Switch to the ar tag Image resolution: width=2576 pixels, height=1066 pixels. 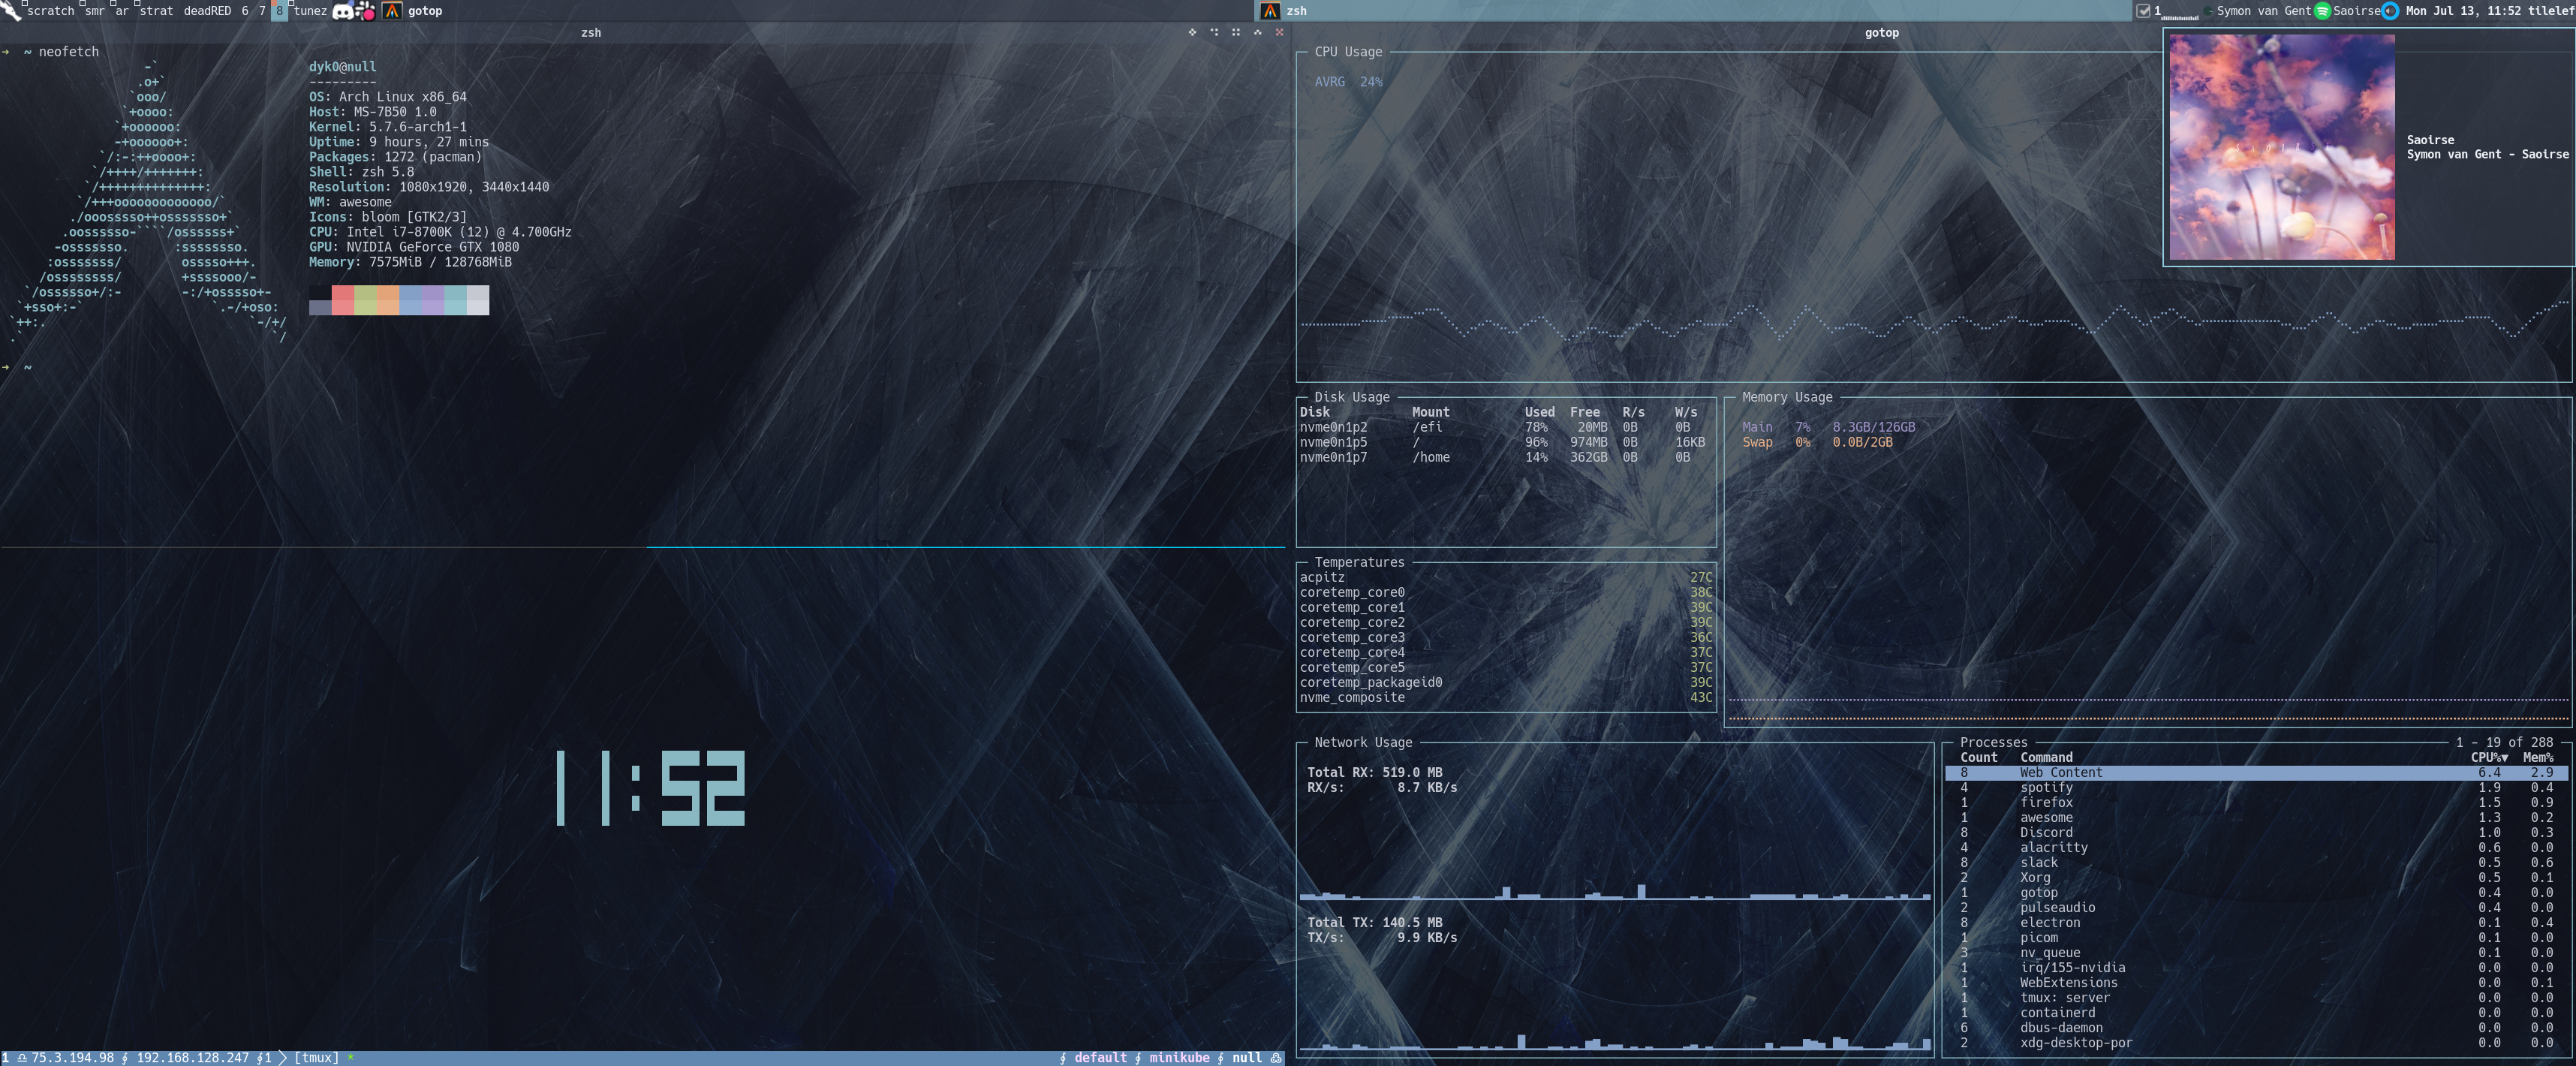pos(121,11)
